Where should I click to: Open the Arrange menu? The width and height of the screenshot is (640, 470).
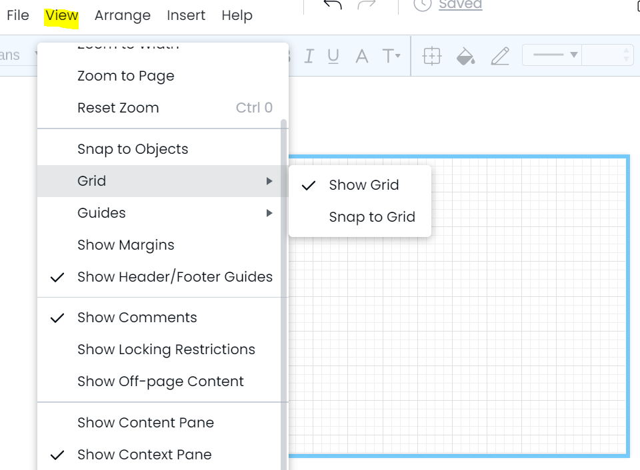click(x=123, y=15)
